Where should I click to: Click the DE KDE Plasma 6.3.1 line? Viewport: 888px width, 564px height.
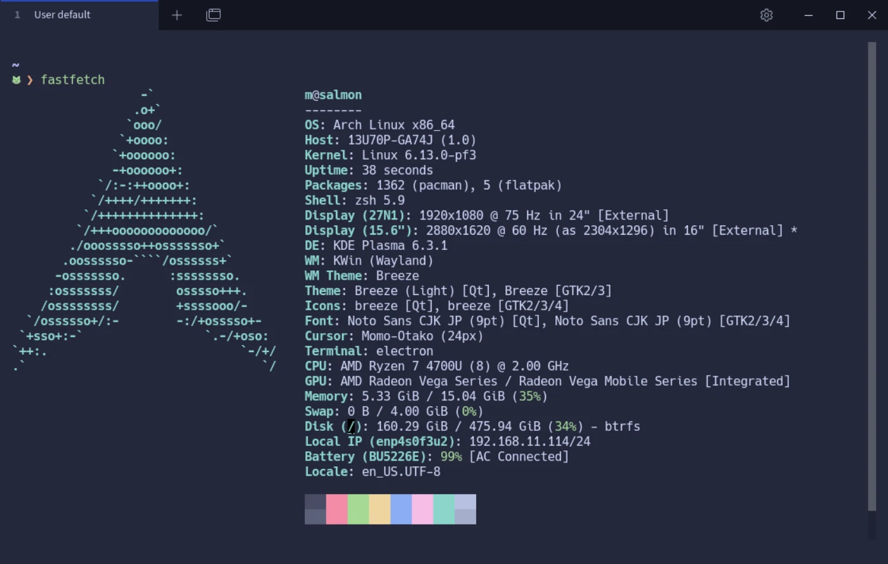pos(376,246)
